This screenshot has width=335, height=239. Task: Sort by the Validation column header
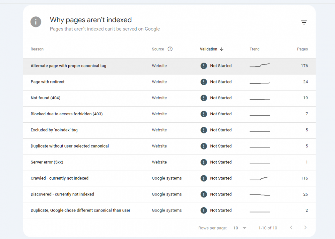click(208, 49)
